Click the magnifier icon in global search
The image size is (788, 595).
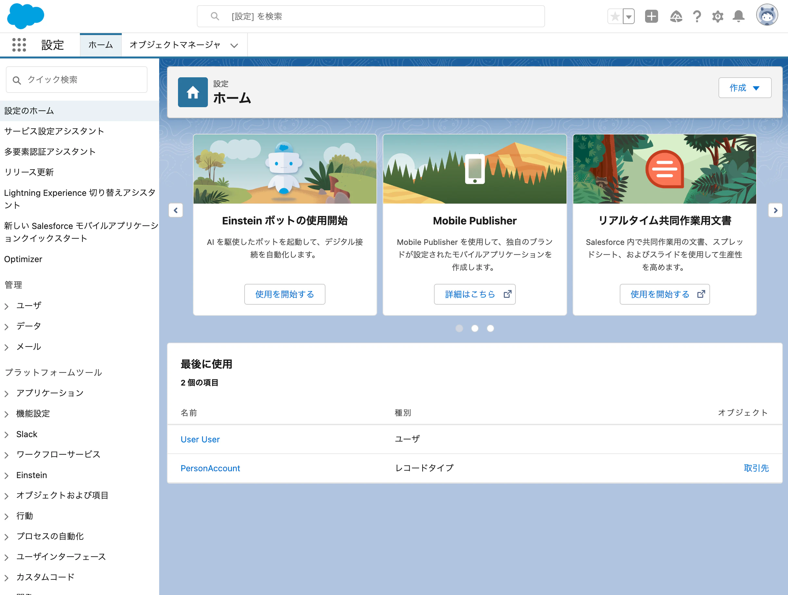[x=215, y=16]
